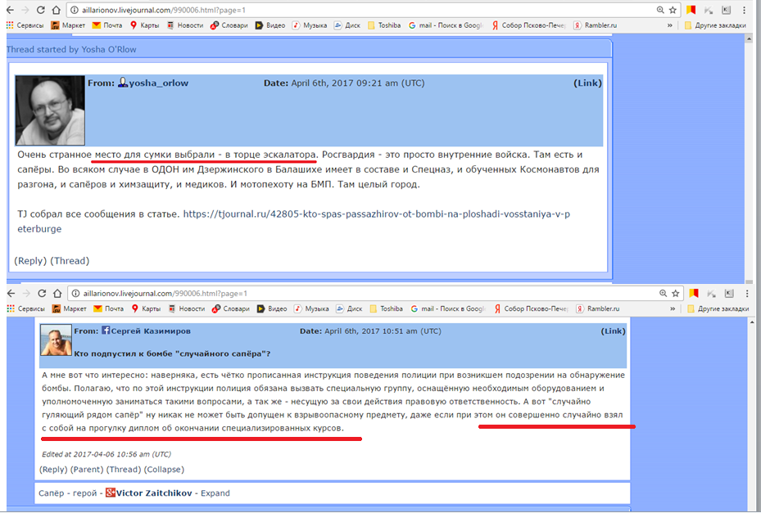Open the Chrome three-dot menu in the lower browser
761x513 pixels.
[x=747, y=294]
